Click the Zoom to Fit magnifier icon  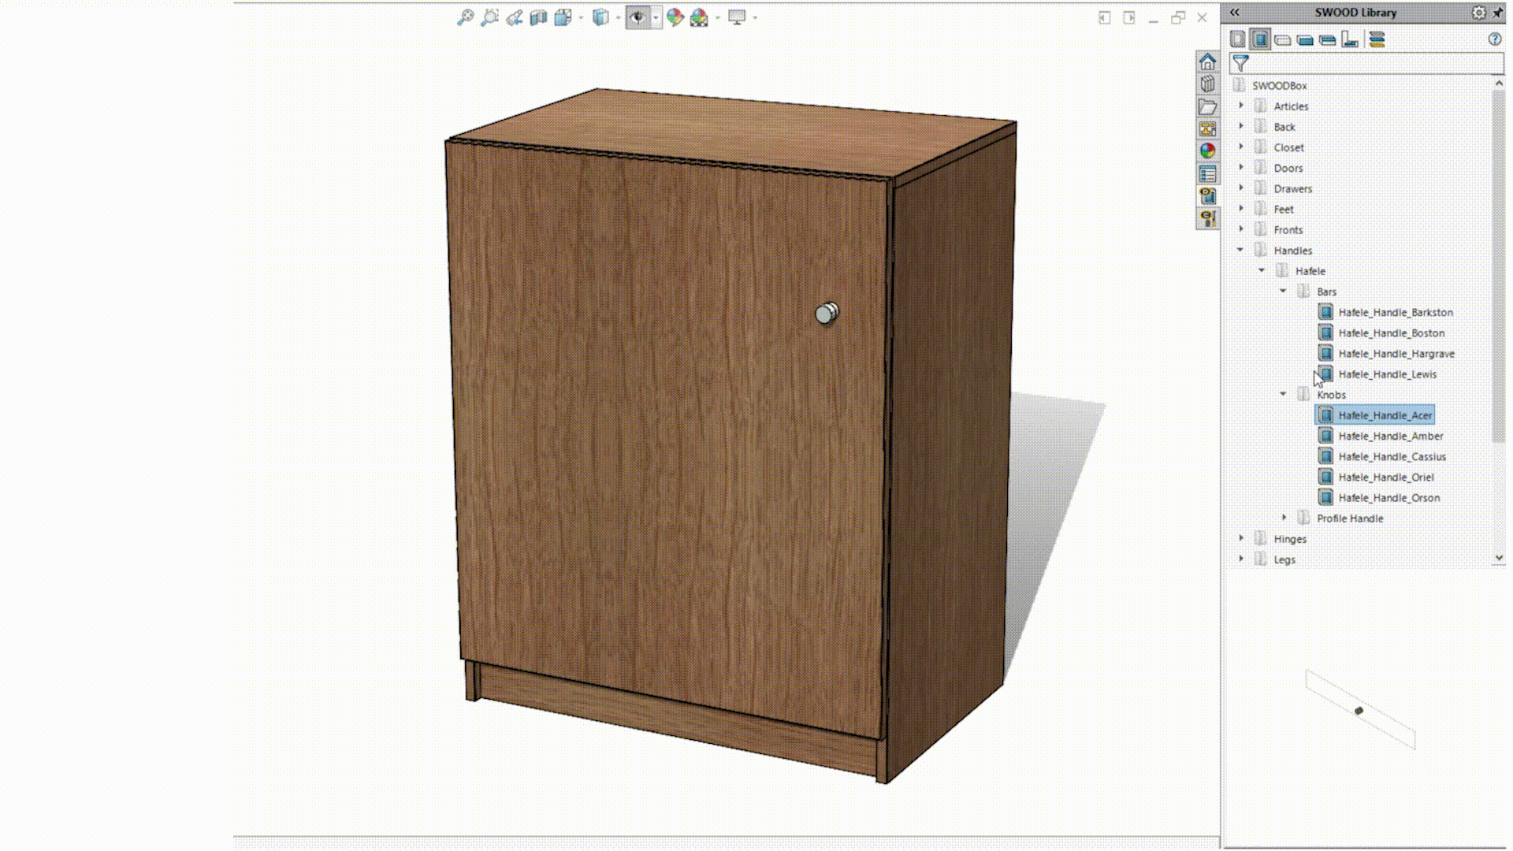466,17
